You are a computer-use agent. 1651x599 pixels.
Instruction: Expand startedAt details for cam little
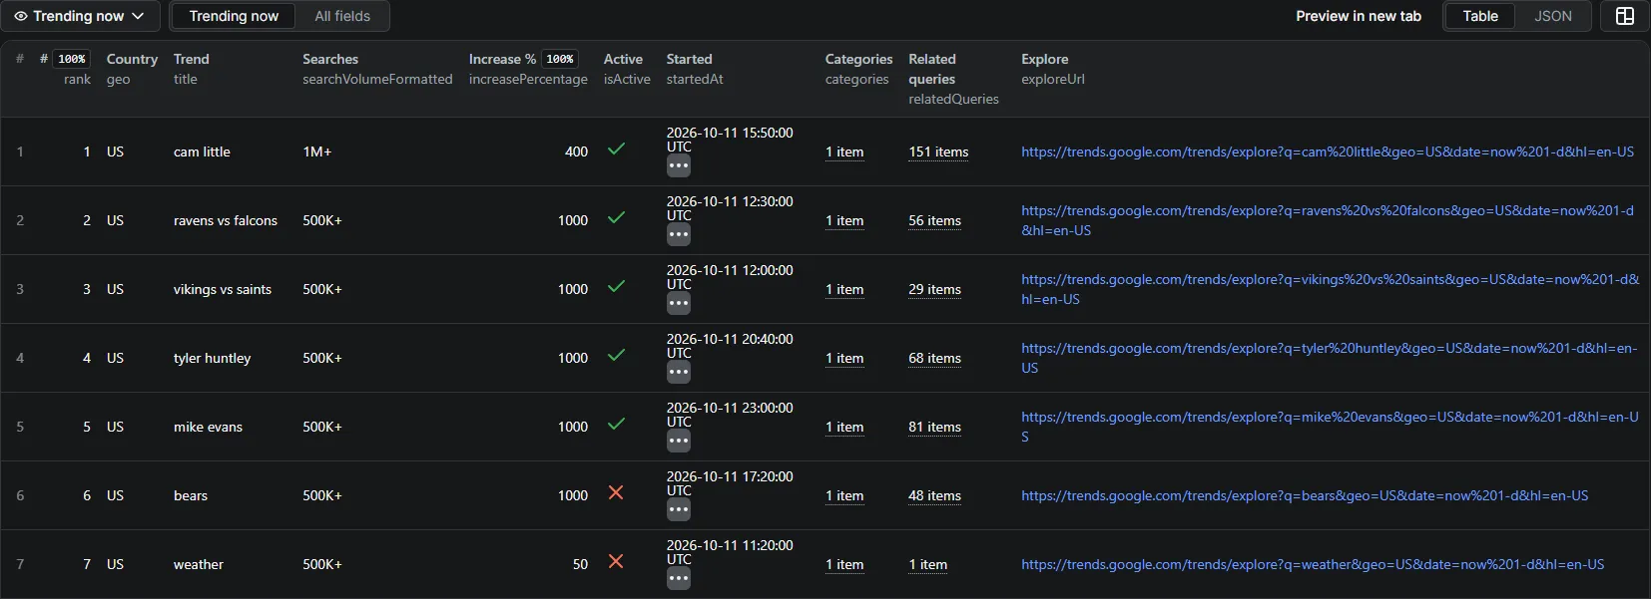point(679,166)
